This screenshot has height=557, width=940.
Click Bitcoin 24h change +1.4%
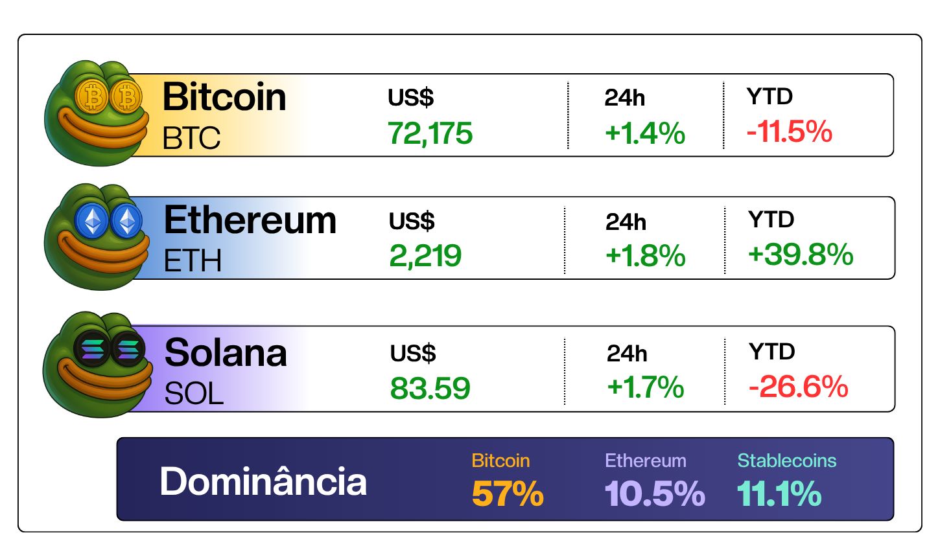click(645, 133)
